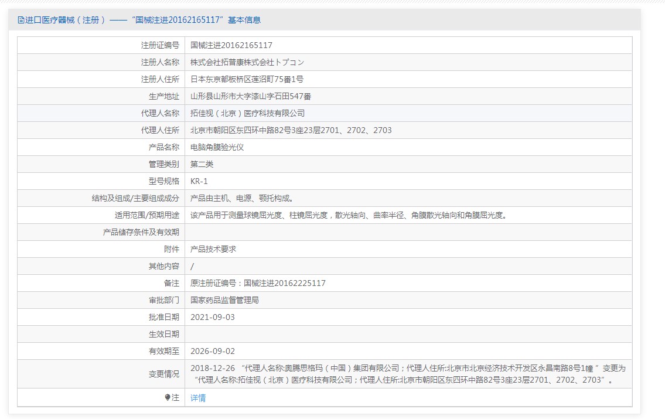Select the attachment value 产品技术要求
665x419 pixels.
213,249
